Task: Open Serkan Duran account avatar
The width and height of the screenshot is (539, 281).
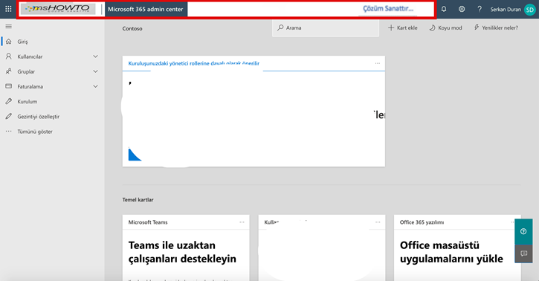Action: pos(530,10)
